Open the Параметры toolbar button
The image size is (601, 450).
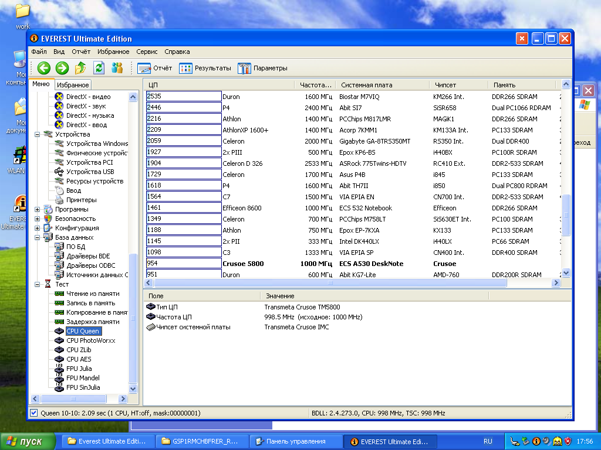coord(262,68)
